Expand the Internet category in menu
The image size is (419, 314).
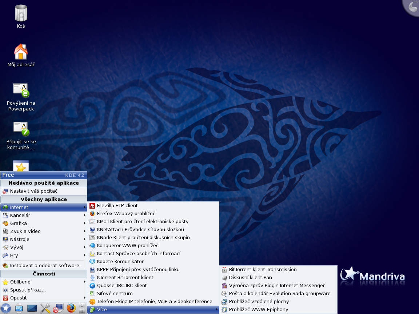click(x=44, y=208)
